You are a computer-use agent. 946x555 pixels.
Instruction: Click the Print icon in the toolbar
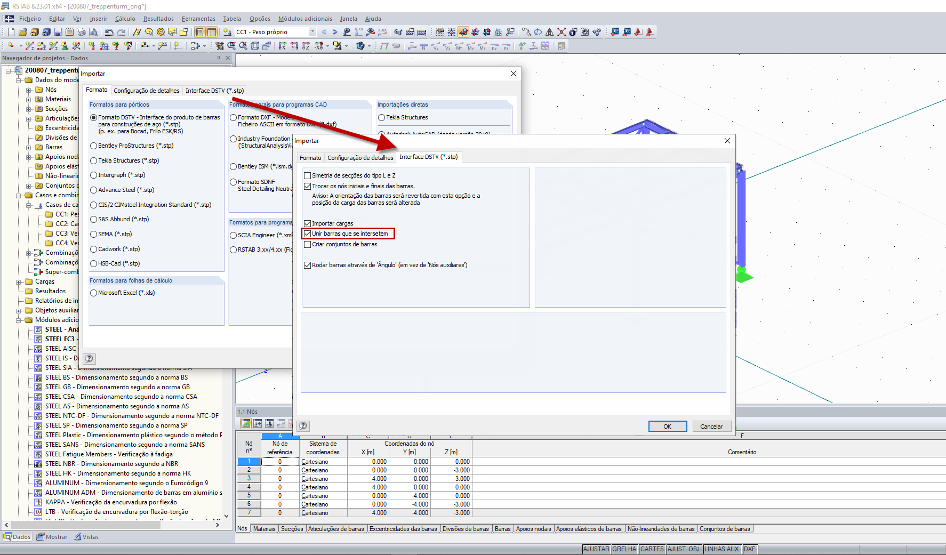81,32
